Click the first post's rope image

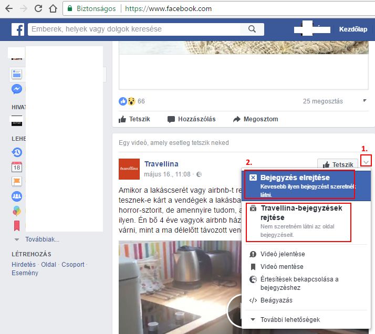click(244, 48)
